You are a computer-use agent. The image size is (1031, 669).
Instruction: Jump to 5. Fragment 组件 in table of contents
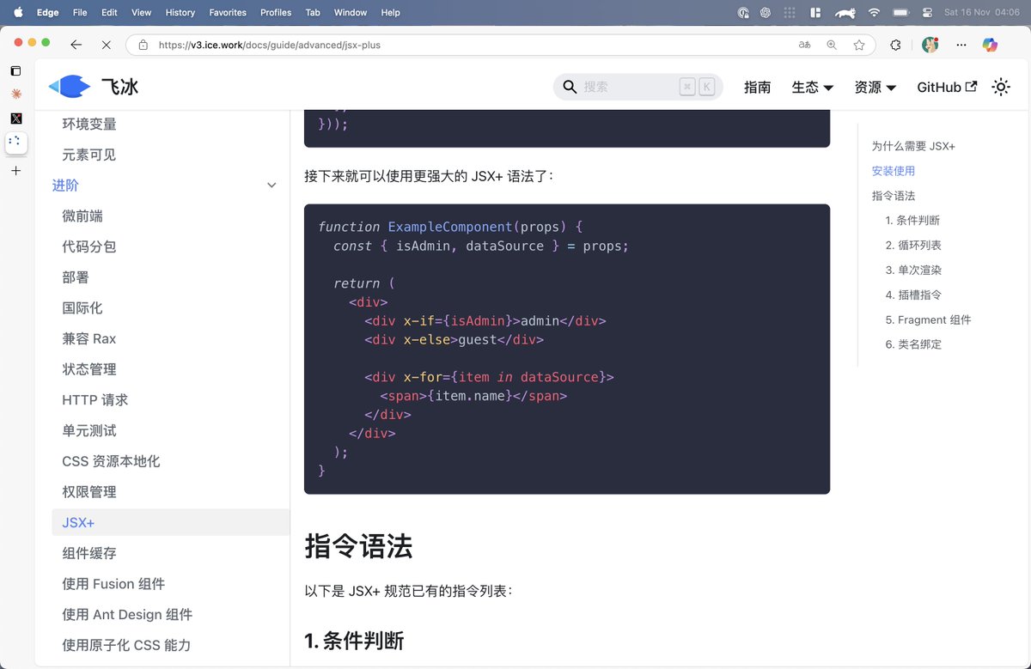pyautogui.click(x=928, y=319)
